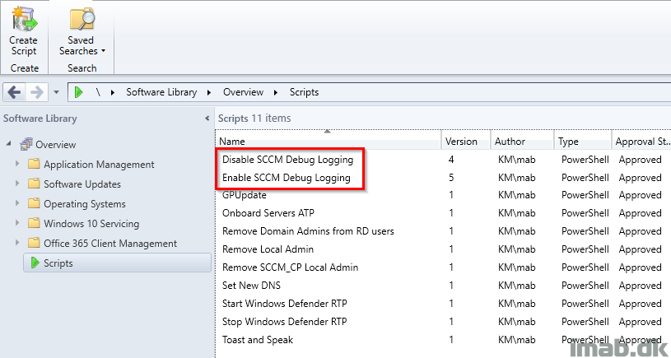Expand the Office 365 Client Management node
The width and height of the screenshot is (671, 358).
tap(17, 243)
